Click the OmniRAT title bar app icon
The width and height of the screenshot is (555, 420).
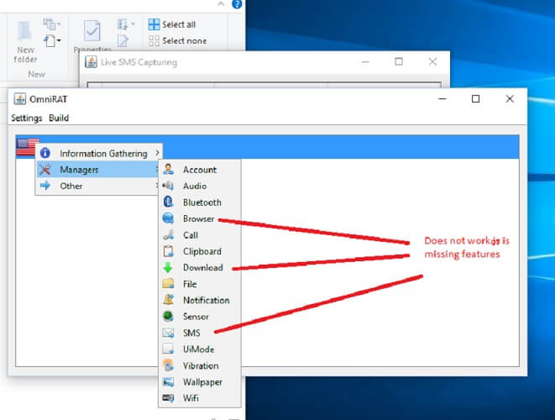click(20, 99)
